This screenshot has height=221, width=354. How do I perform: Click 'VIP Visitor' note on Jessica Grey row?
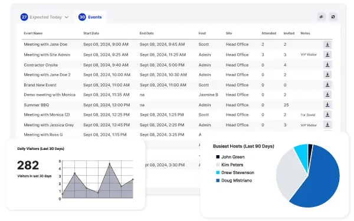(x=309, y=125)
